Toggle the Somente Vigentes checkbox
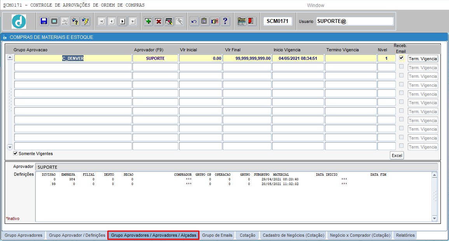 coord(16,154)
